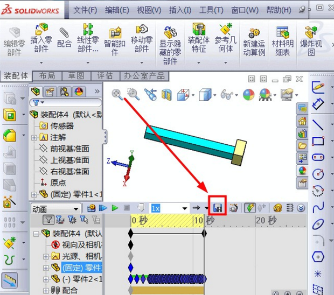Screen dimensions: 334x295
Task: Collapse the motion study panel chevron
Action: click(x=301, y=208)
